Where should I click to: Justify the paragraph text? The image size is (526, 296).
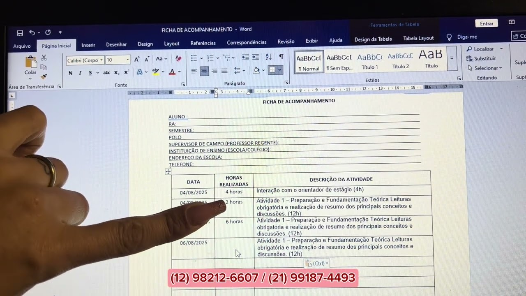(224, 71)
